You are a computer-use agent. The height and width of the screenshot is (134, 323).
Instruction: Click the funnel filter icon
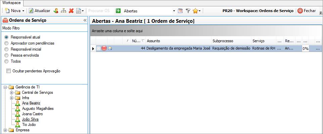[188, 11]
